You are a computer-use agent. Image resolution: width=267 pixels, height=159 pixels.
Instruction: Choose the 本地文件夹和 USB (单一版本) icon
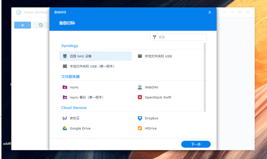[x=65, y=66]
